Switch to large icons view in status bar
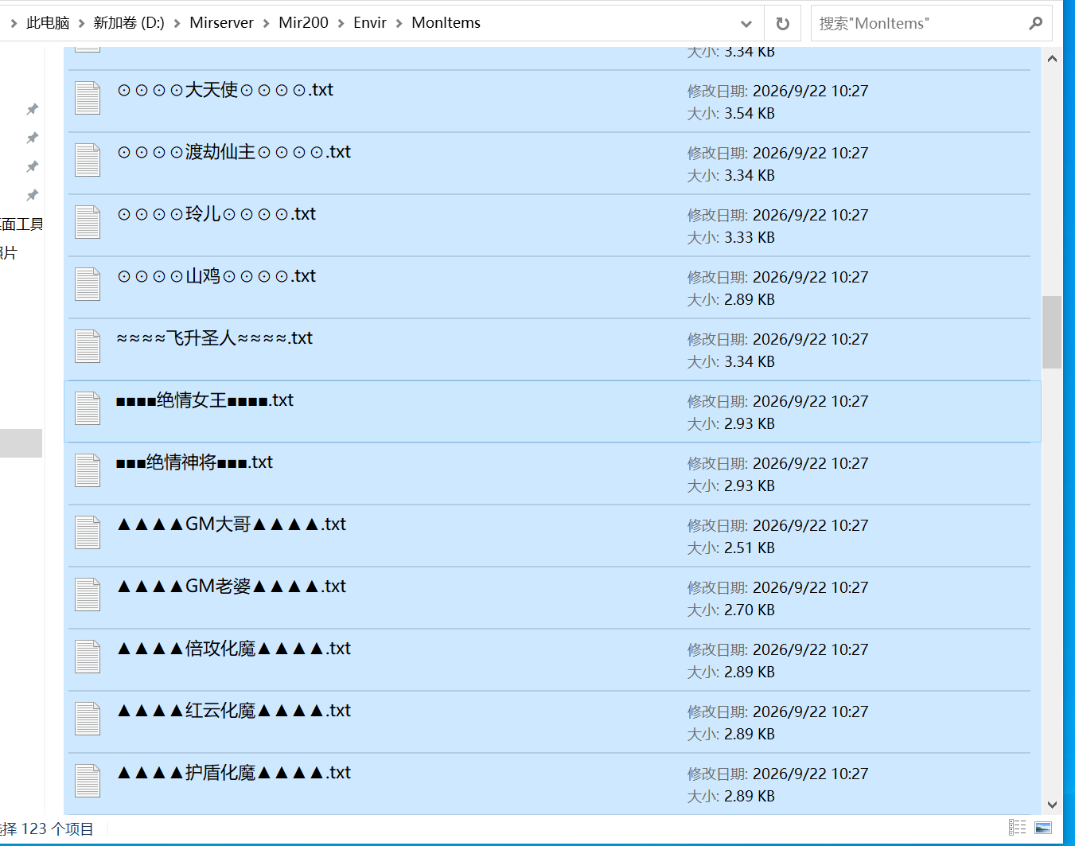 coord(1043,828)
